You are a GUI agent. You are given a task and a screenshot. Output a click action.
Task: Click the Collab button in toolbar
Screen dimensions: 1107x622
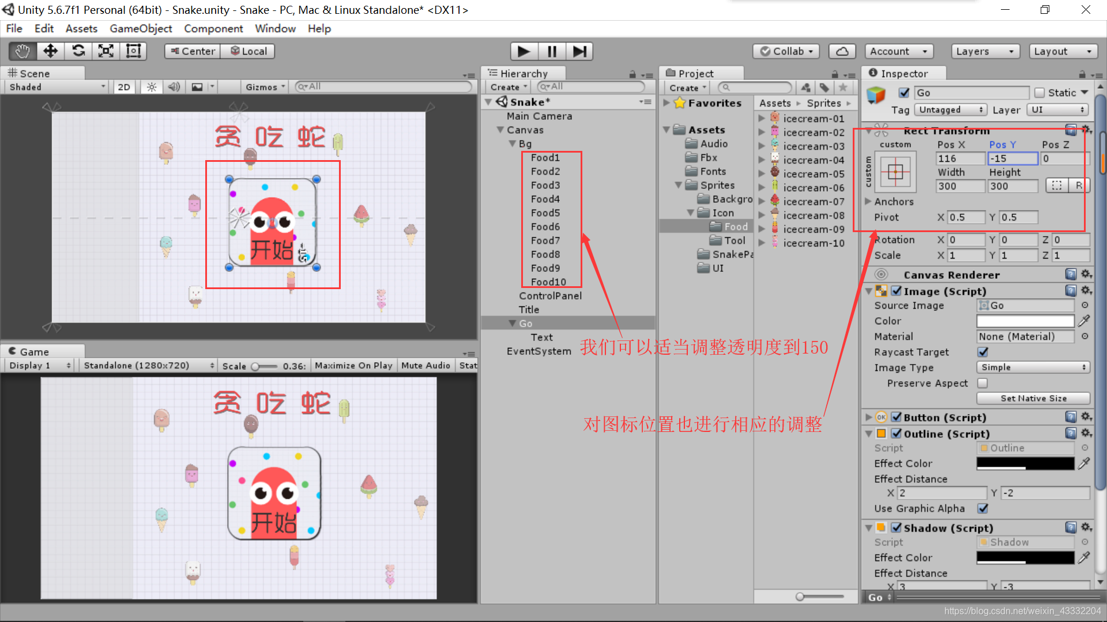click(x=787, y=50)
